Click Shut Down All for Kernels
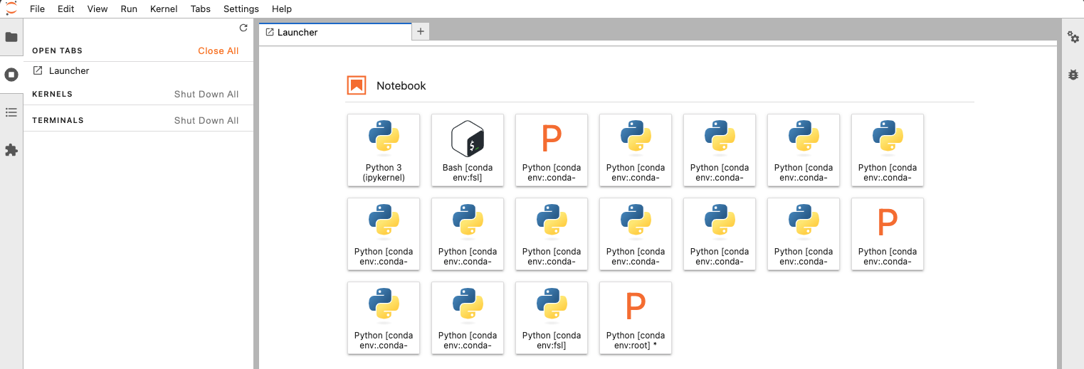 [206, 95]
